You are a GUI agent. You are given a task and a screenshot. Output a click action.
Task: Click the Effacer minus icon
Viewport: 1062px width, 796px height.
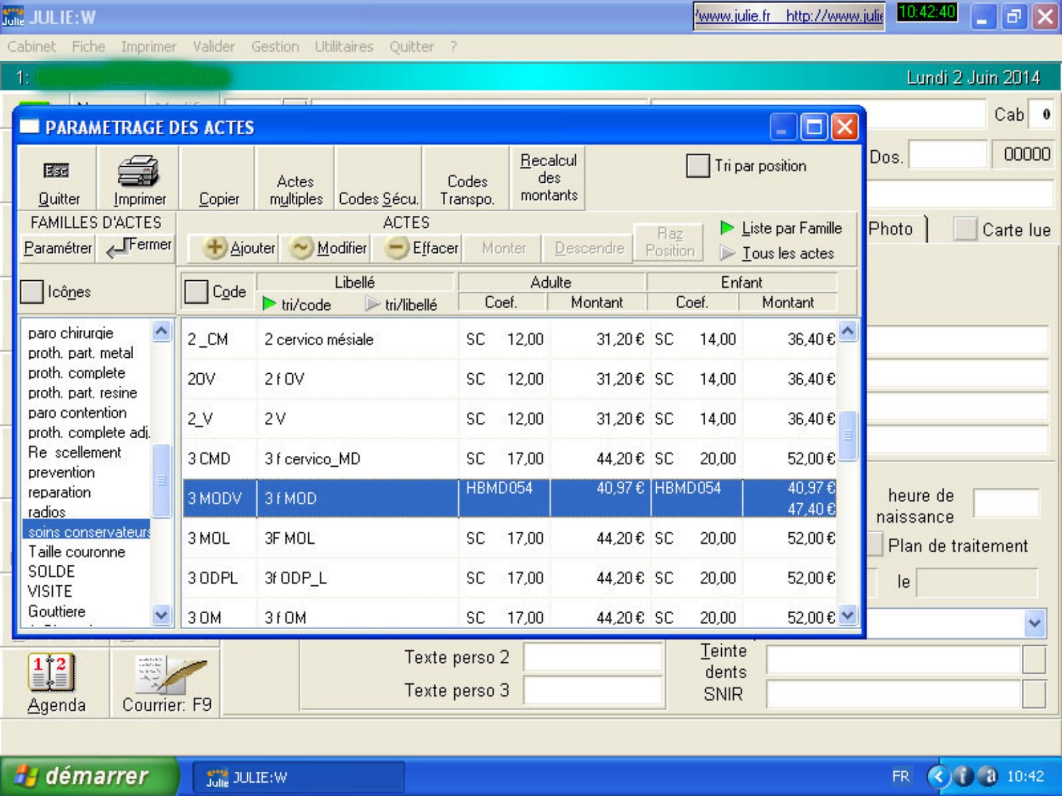click(x=396, y=248)
